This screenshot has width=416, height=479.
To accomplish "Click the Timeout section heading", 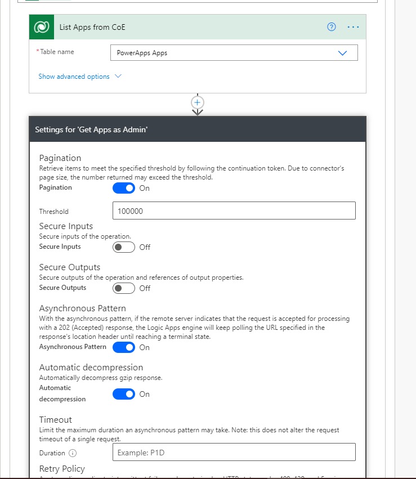I will (x=56, y=419).
